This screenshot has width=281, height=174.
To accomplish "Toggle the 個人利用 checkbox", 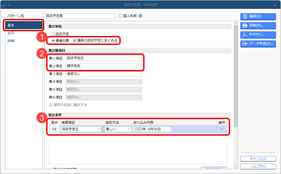I will point(120,16).
